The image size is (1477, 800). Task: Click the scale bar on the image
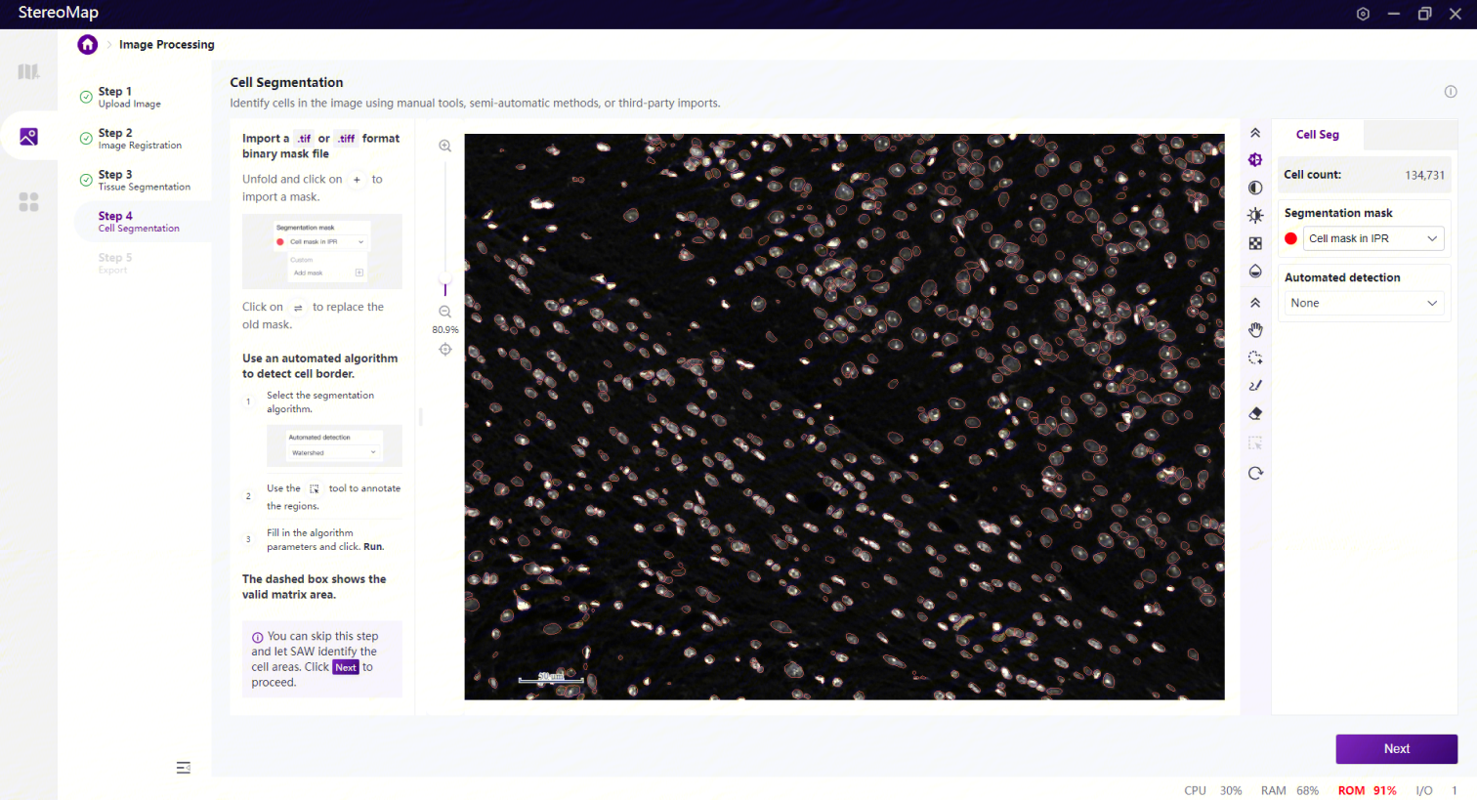click(550, 678)
